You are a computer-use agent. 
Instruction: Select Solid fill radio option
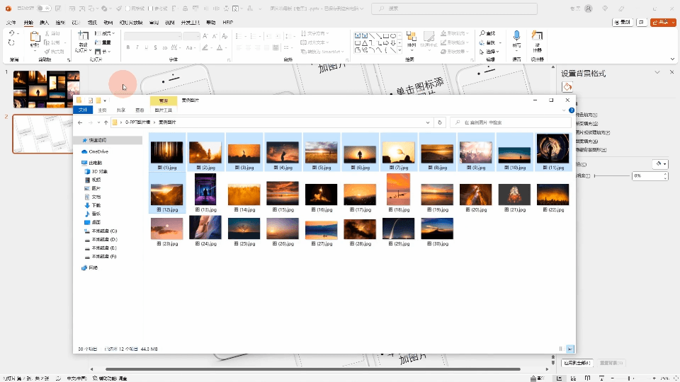[587, 115]
